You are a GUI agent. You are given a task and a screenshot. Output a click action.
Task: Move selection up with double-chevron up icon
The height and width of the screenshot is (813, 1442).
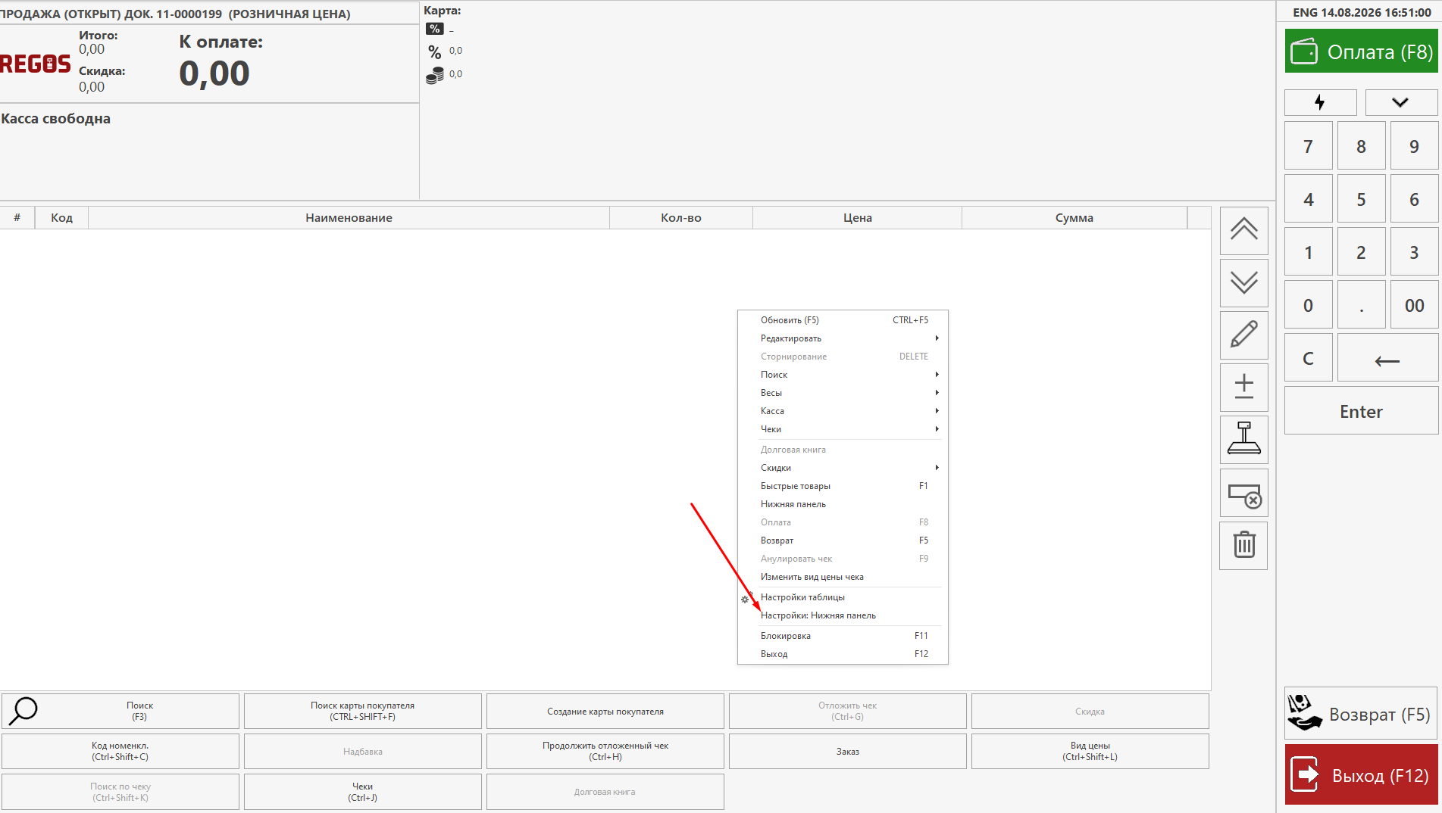[x=1243, y=230]
